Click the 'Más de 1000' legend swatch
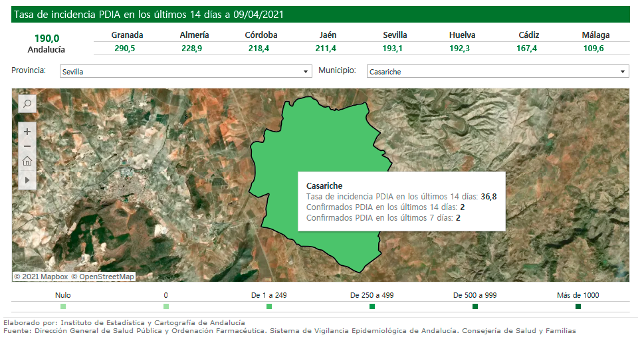The image size is (638, 339). [x=578, y=306]
